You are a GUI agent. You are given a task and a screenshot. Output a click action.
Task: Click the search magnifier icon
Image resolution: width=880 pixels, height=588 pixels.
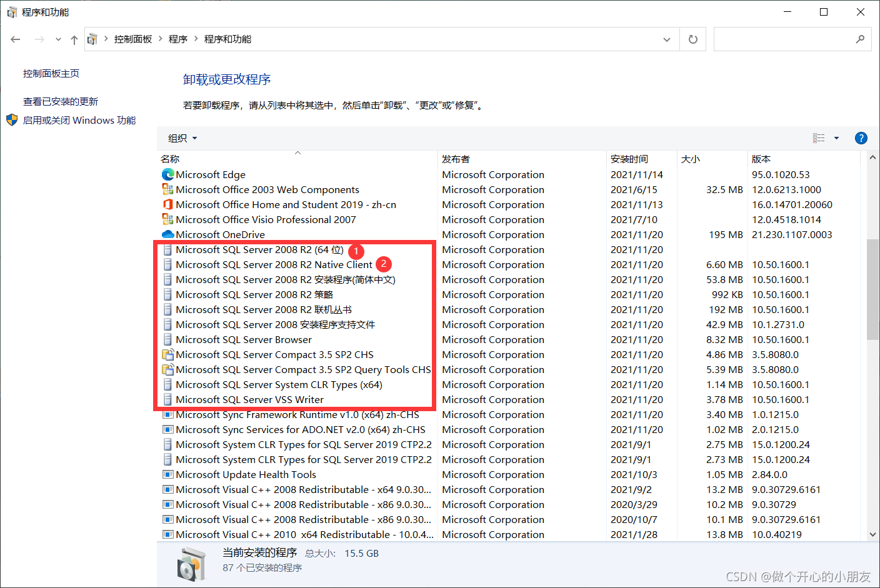(861, 39)
